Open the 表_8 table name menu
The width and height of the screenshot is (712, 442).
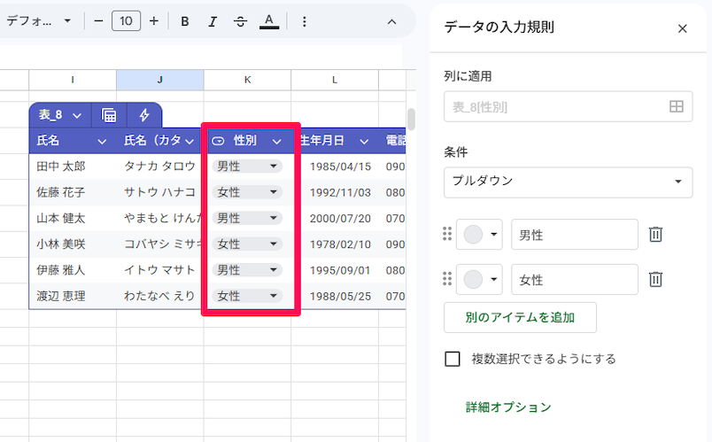pyautogui.click(x=59, y=115)
